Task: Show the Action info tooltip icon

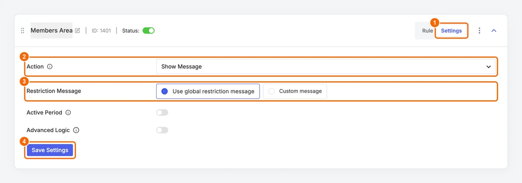Action: [50, 67]
